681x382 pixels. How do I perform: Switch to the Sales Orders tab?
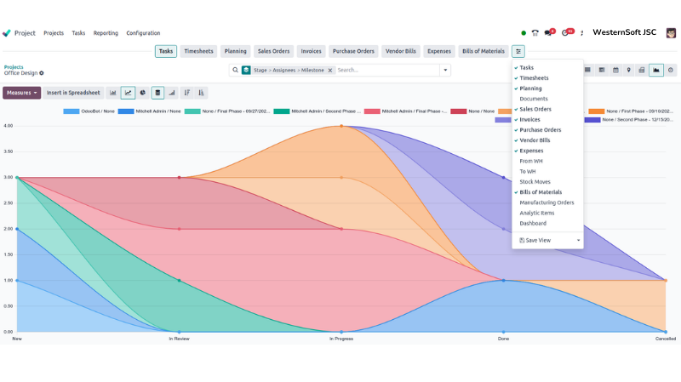point(273,51)
